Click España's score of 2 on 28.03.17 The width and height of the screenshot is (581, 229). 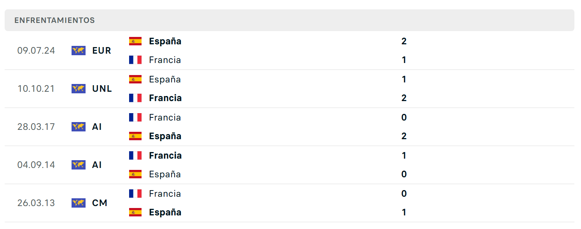(404, 136)
